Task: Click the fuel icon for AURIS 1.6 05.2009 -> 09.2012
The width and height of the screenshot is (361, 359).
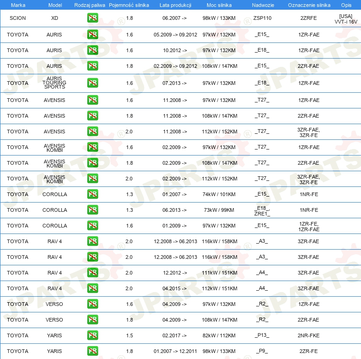Action: 92,35
